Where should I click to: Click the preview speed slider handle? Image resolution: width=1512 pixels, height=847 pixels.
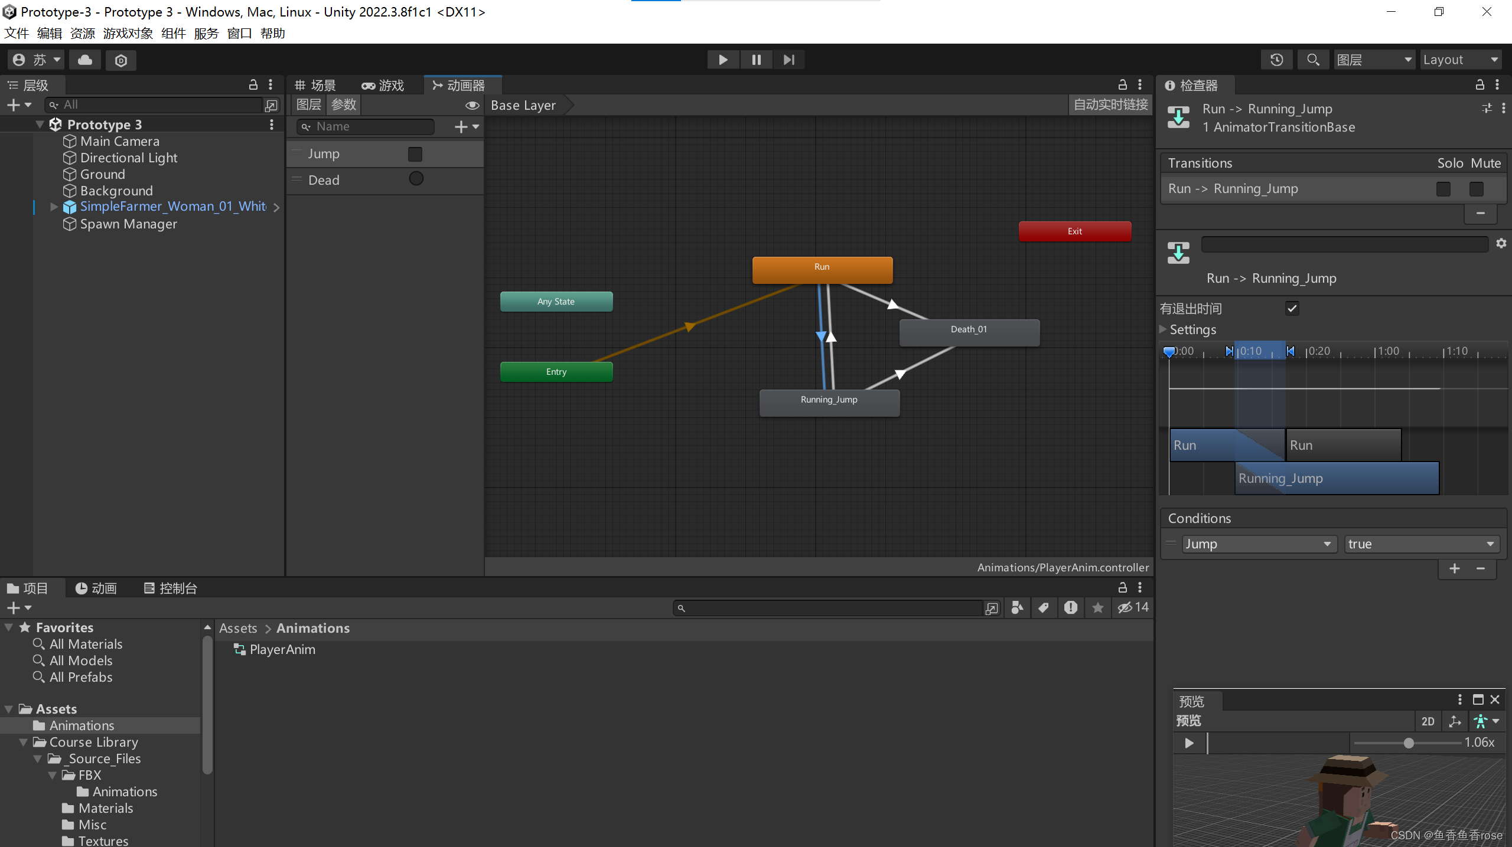(1409, 743)
